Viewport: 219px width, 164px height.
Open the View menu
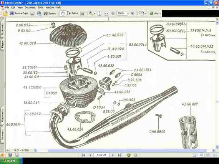pyautogui.click(x=20, y=8)
